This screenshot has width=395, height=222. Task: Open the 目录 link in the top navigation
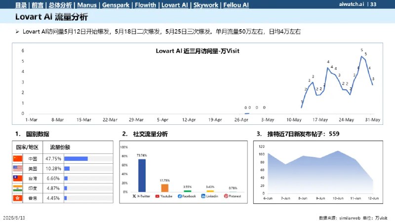coord(21,5)
